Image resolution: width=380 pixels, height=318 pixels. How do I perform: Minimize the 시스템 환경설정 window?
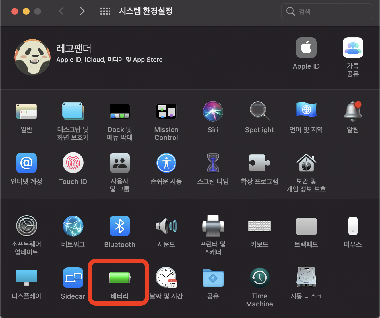tap(26, 11)
